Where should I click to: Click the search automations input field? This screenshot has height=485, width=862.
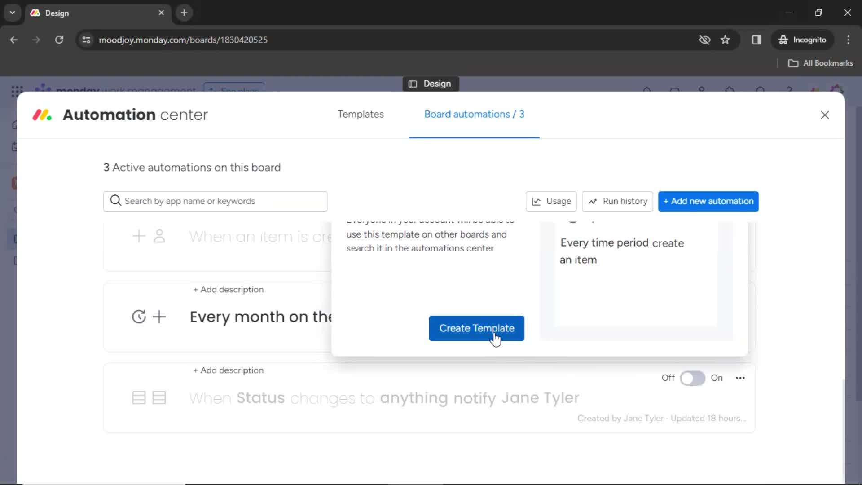215,201
